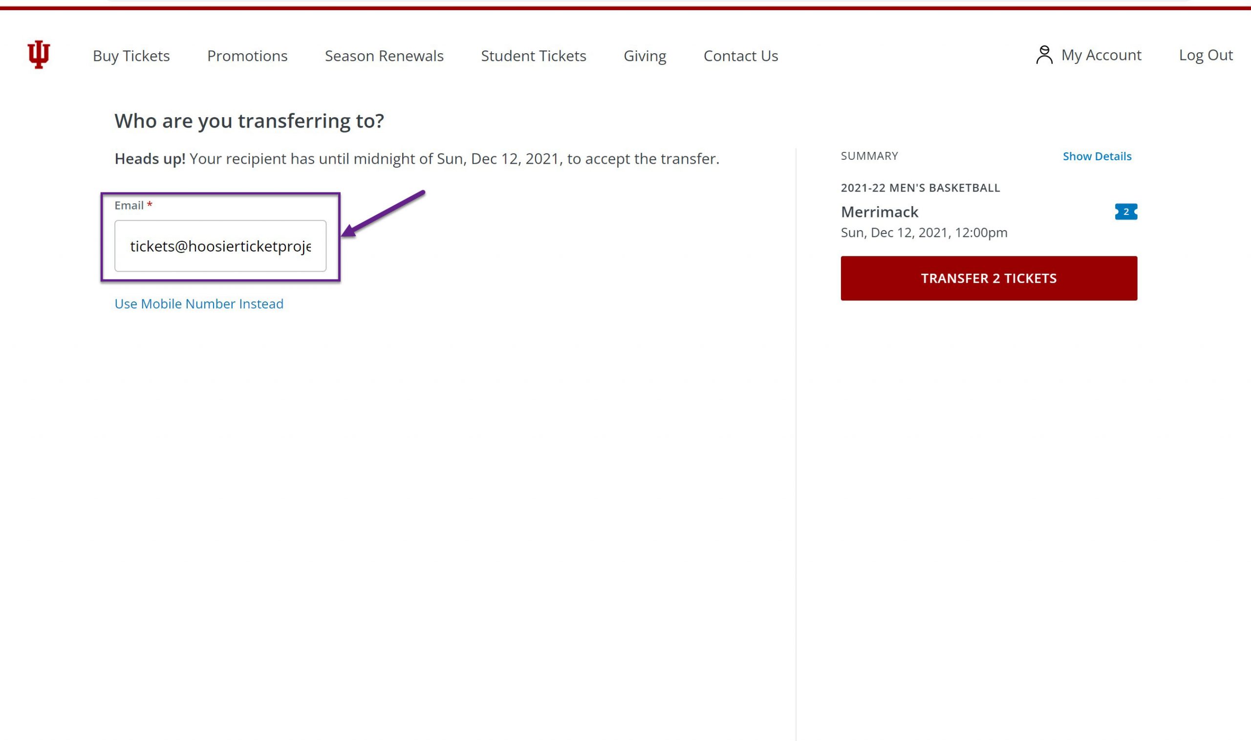
Task: Click the blue ticket count badge
Action: [1125, 212]
